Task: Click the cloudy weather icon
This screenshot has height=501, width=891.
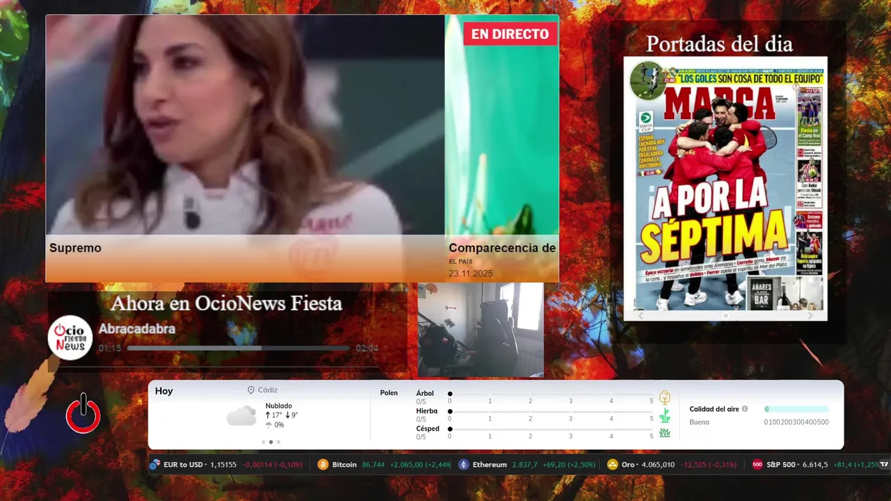Action: (x=241, y=416)
